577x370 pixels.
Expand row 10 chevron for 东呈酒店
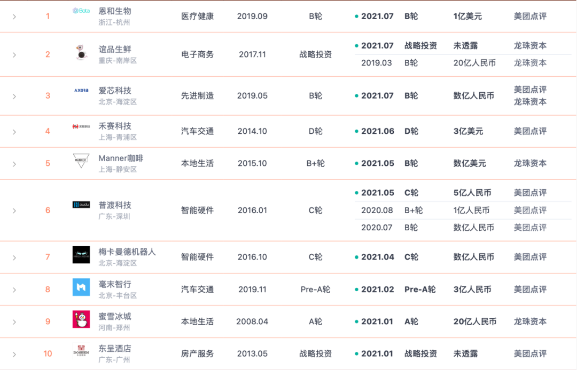coord(14,354)
